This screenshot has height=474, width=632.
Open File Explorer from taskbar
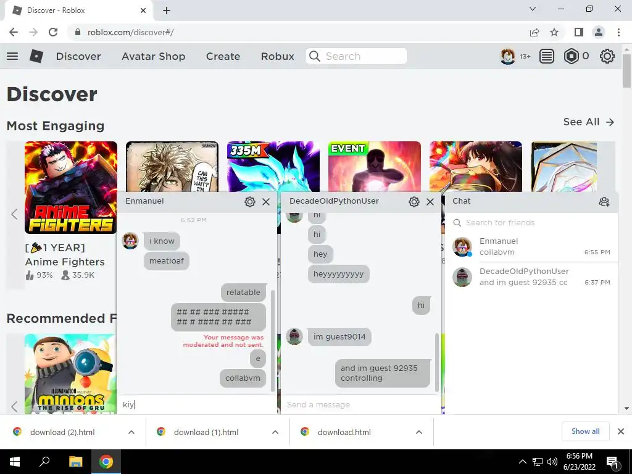click(75, 462)
